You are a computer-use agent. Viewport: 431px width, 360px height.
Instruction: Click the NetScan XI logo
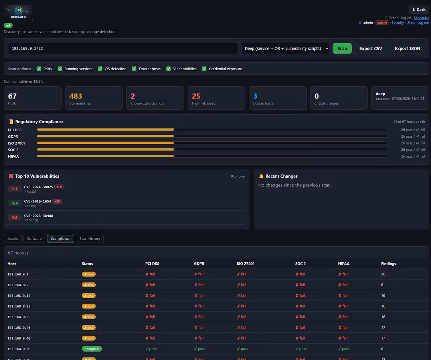(19, 13)
